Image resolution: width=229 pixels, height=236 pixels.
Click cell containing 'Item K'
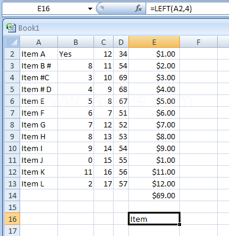click(38, 172)
